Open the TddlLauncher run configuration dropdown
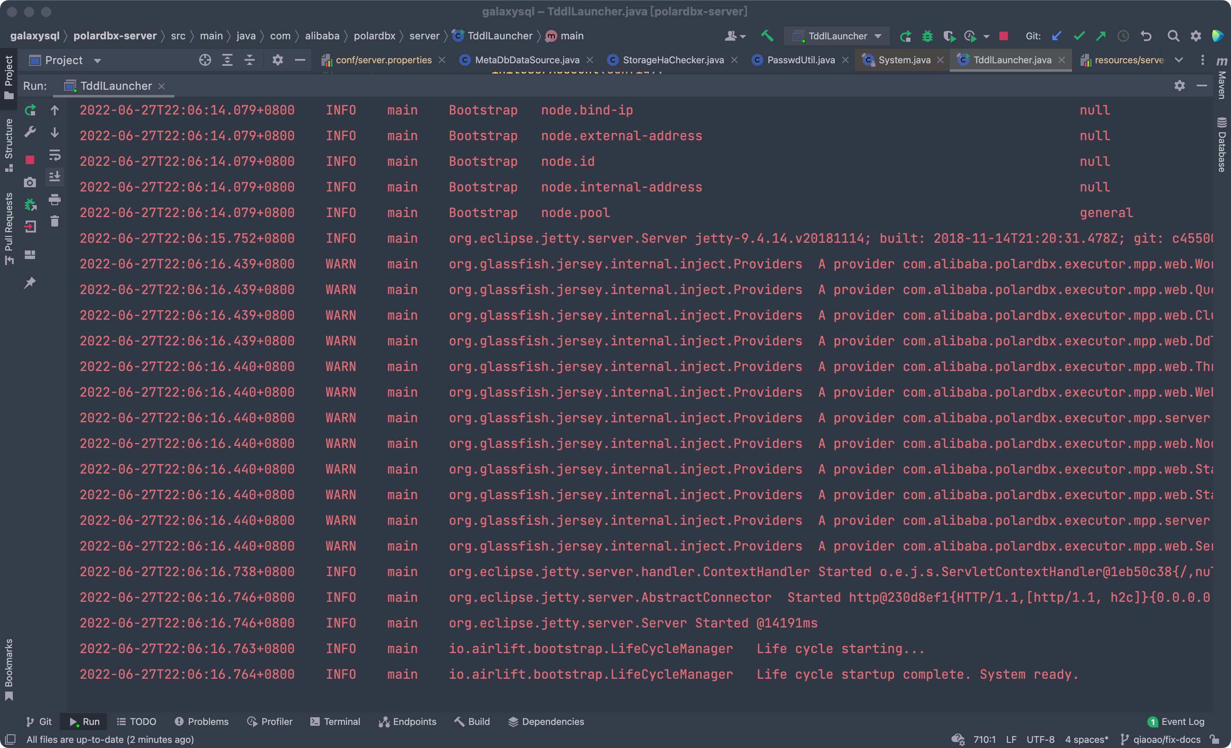The height and width of the screenshot is (748, 1231). click(x=837, y=36)
